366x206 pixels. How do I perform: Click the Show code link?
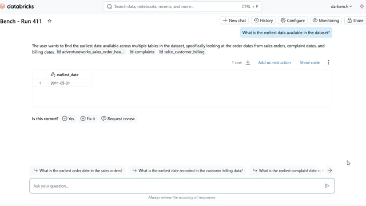click(310, 62)
